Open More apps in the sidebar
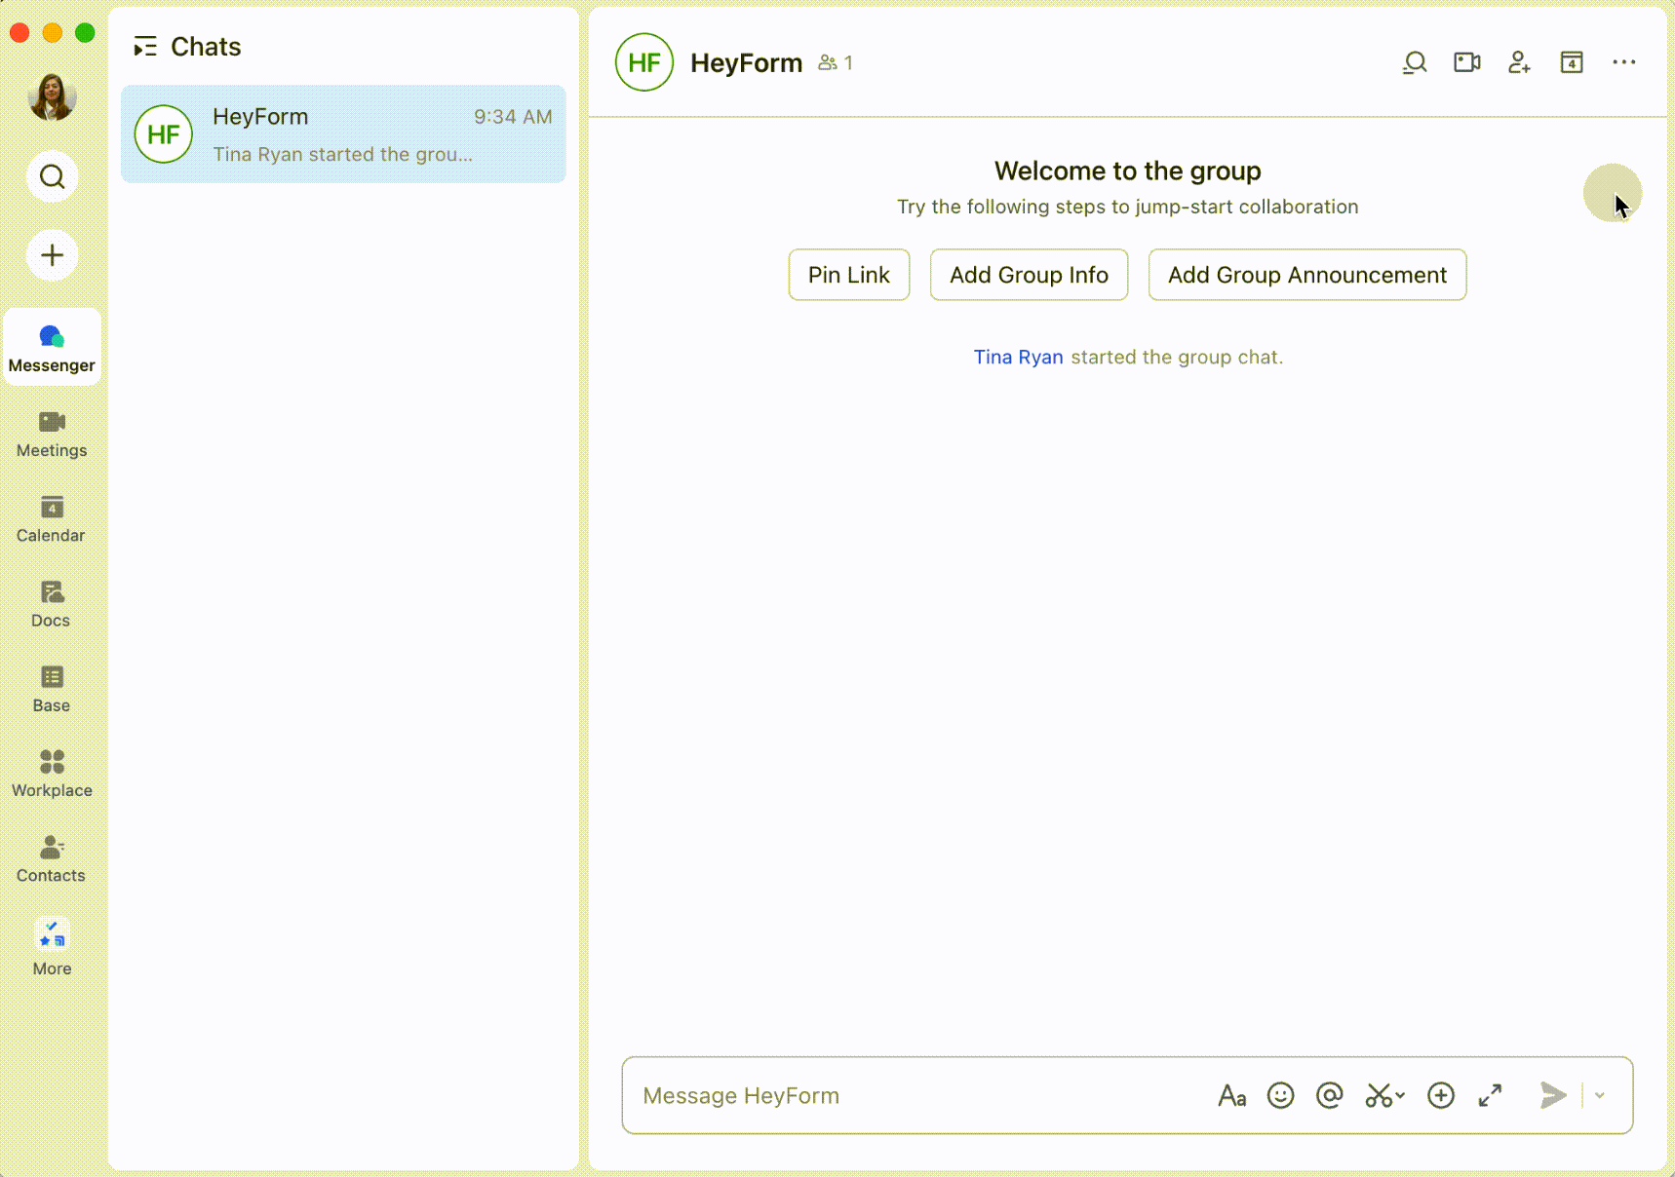 pos(51,943)
